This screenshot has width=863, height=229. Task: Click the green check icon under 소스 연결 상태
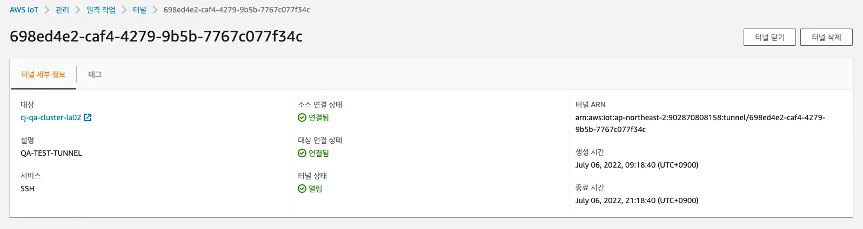tap(302, 117)
